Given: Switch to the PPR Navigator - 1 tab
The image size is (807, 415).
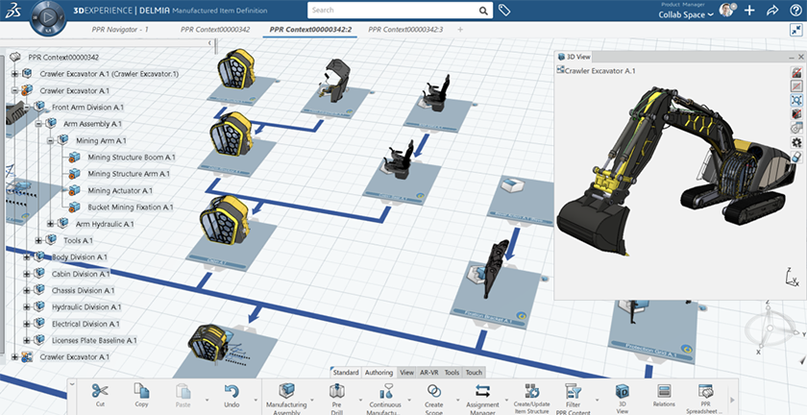Looking at the screenshot, I should coord(120,30).
